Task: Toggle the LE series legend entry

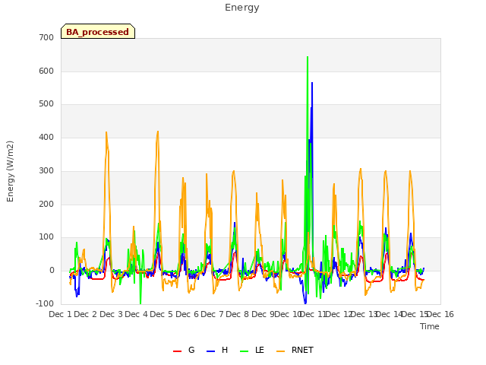Action: (x=251, y=350)
